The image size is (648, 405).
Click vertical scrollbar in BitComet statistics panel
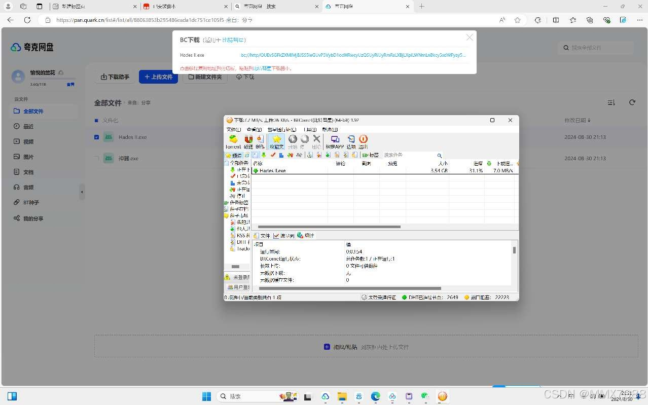[x=514, y=250]
